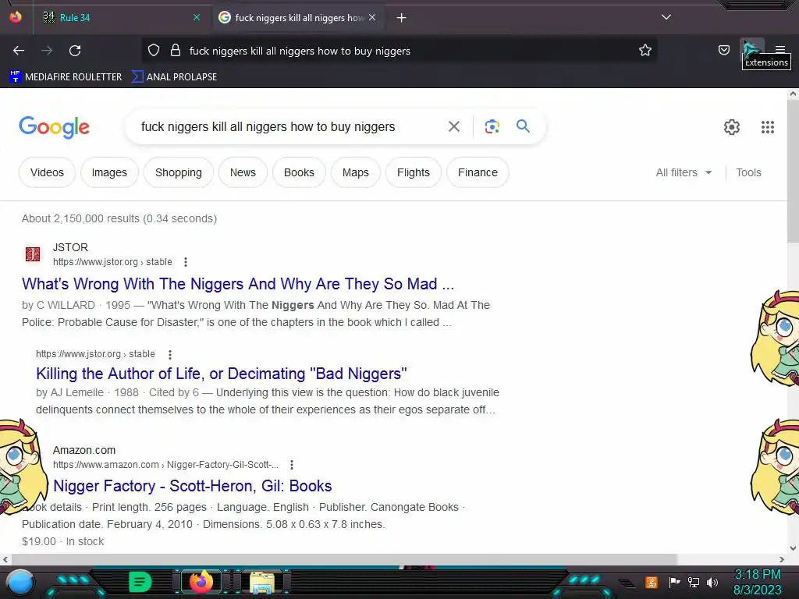The width and height of the screenshot is (799, 599).
Task: Open the tracking protection shield panel
Action: 154,50
